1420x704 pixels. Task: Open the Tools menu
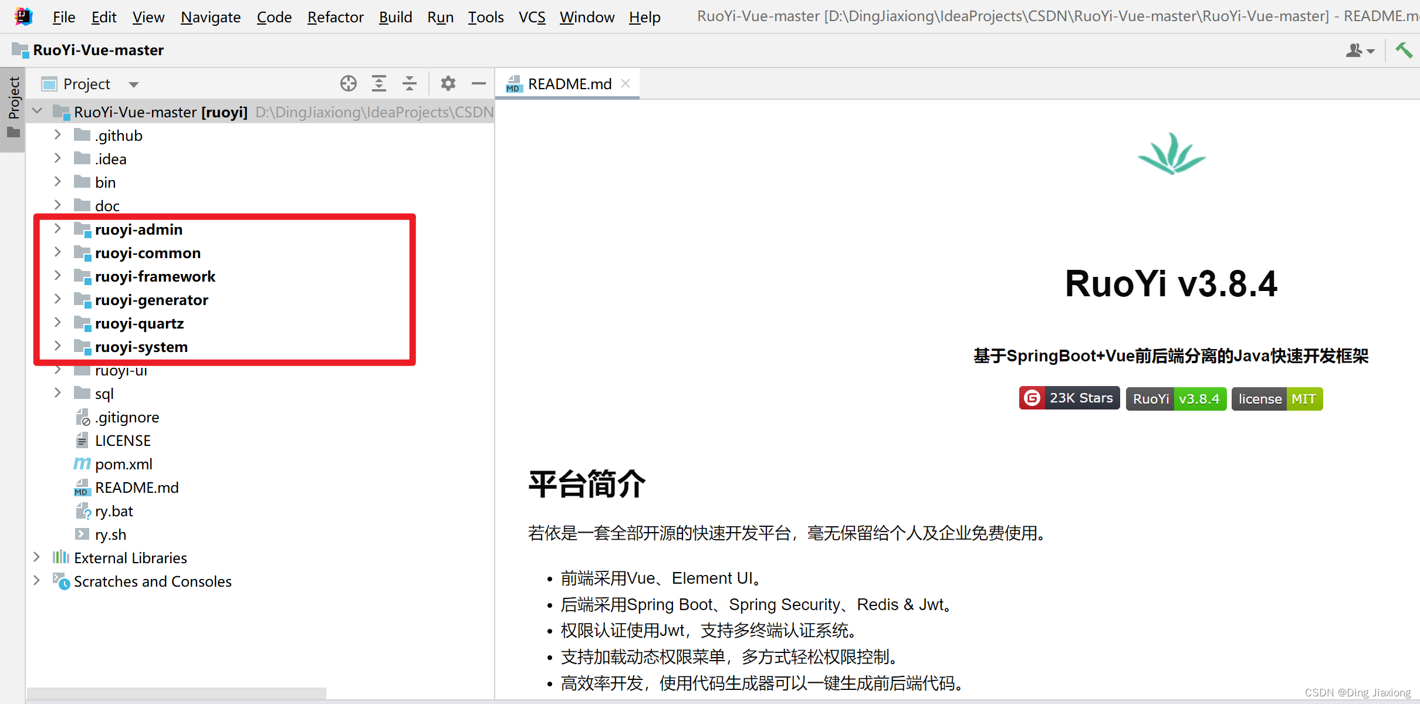coord(486,17)
